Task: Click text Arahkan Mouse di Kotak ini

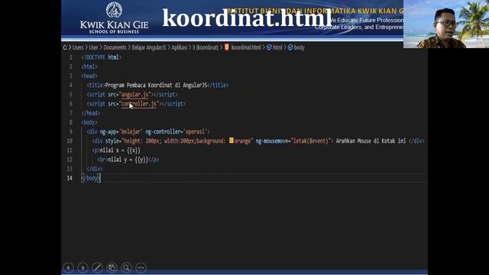Action: tap(371, 141)
